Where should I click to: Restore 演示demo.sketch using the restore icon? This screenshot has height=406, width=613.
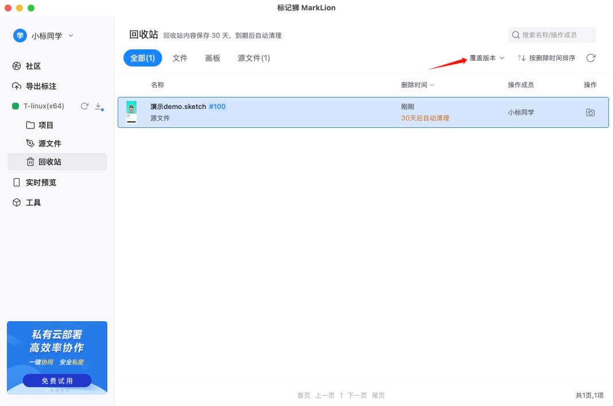tap(590, 112)
